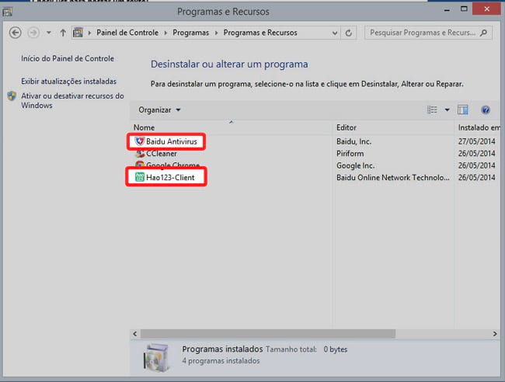Go up one level with Up arrow
505x382 pixels.
[x=63, y=33]
